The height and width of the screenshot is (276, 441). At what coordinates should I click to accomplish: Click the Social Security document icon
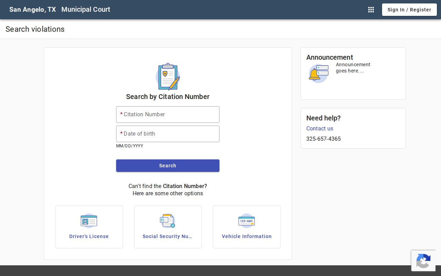tap(168, 221)
